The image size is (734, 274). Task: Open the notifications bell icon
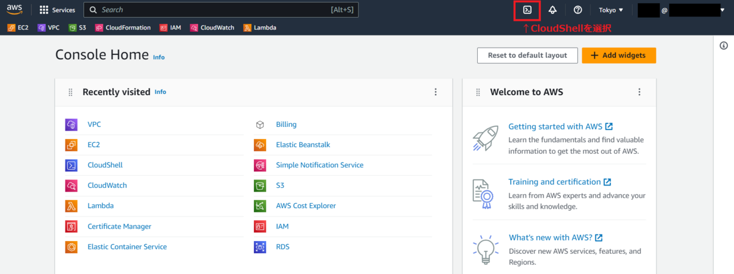[x=552, y=10]
